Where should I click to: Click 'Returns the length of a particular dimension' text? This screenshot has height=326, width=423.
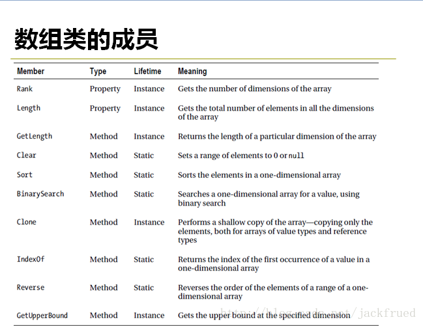277,137
